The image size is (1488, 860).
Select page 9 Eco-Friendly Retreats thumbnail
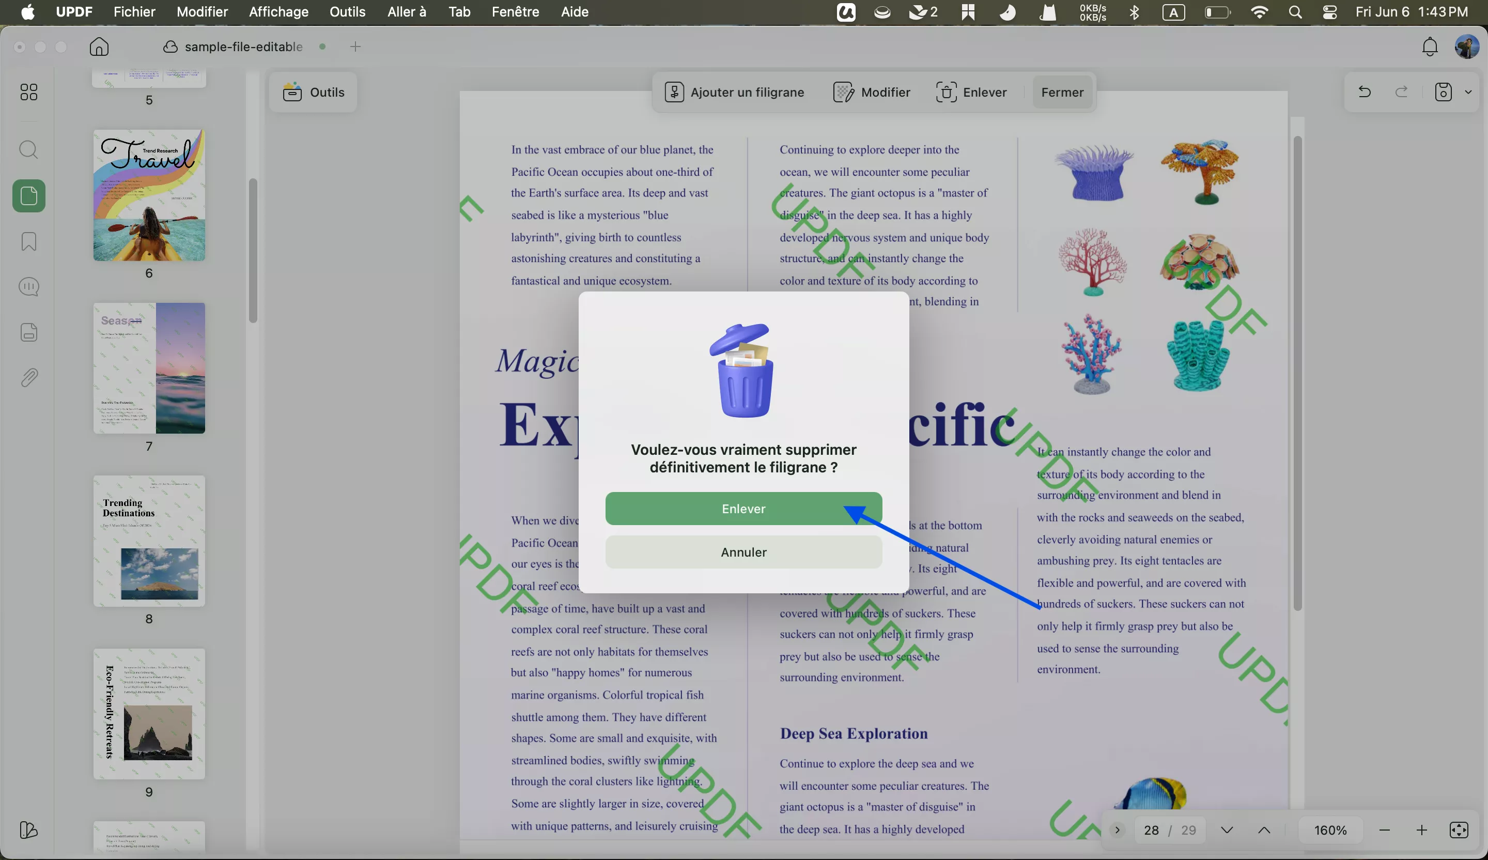pyautogui.click(x=149, y=714)
